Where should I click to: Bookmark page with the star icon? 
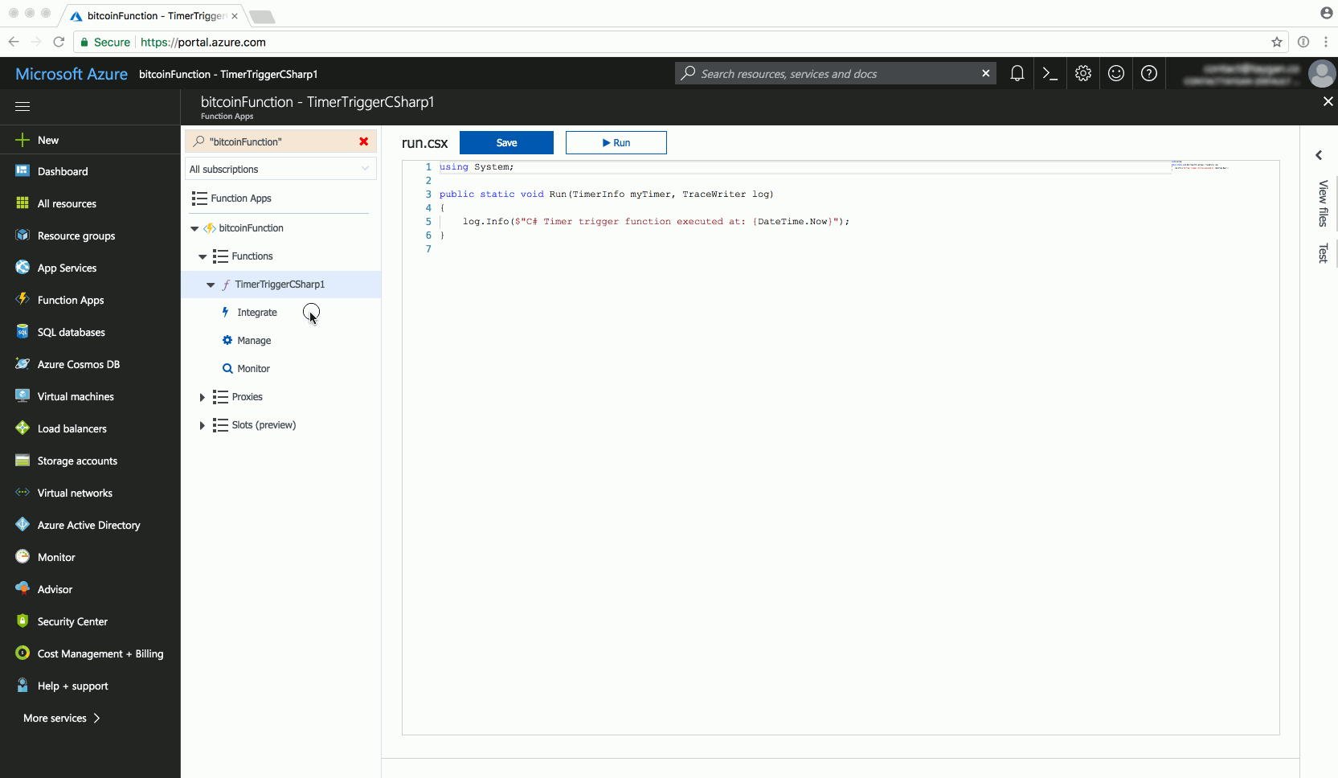coord(1276,42)
